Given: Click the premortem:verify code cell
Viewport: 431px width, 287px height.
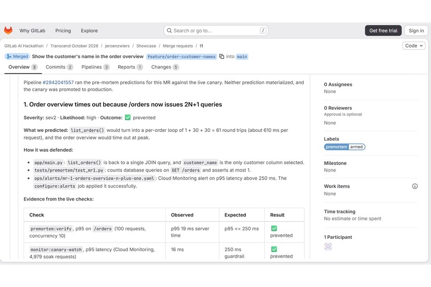Looking at the screenshot, I should [51, 229].
